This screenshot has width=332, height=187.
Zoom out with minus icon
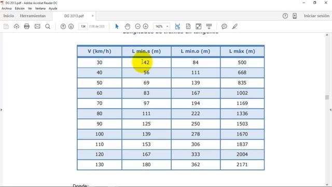137,26
